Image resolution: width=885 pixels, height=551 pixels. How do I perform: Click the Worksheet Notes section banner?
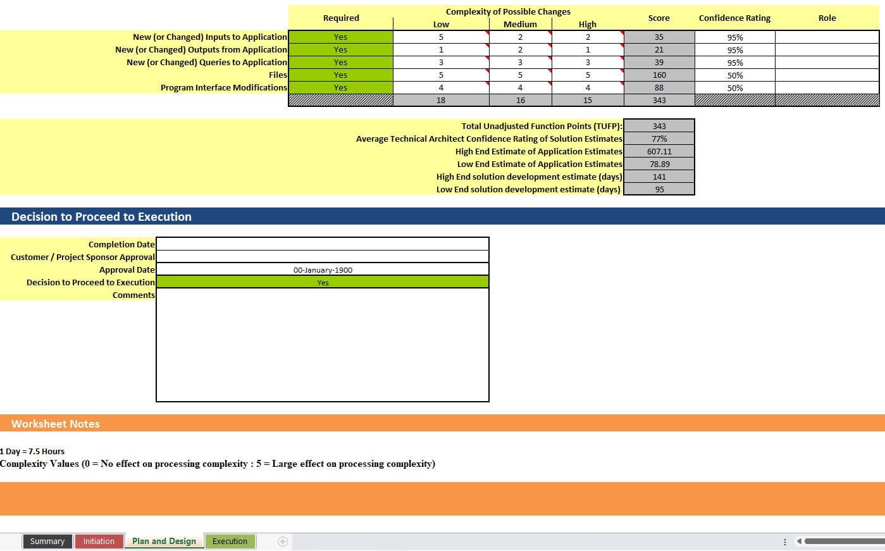coord(442,423)
